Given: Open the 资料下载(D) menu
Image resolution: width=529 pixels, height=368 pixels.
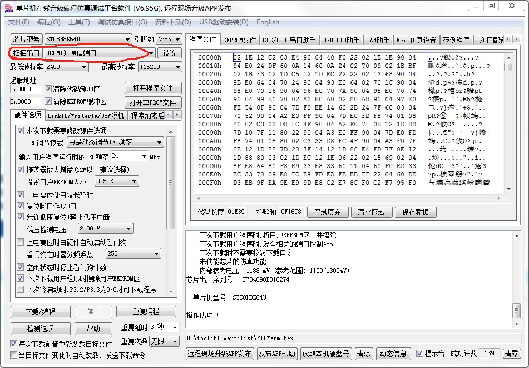Looking at the screenshot, I should pos(173,22).
